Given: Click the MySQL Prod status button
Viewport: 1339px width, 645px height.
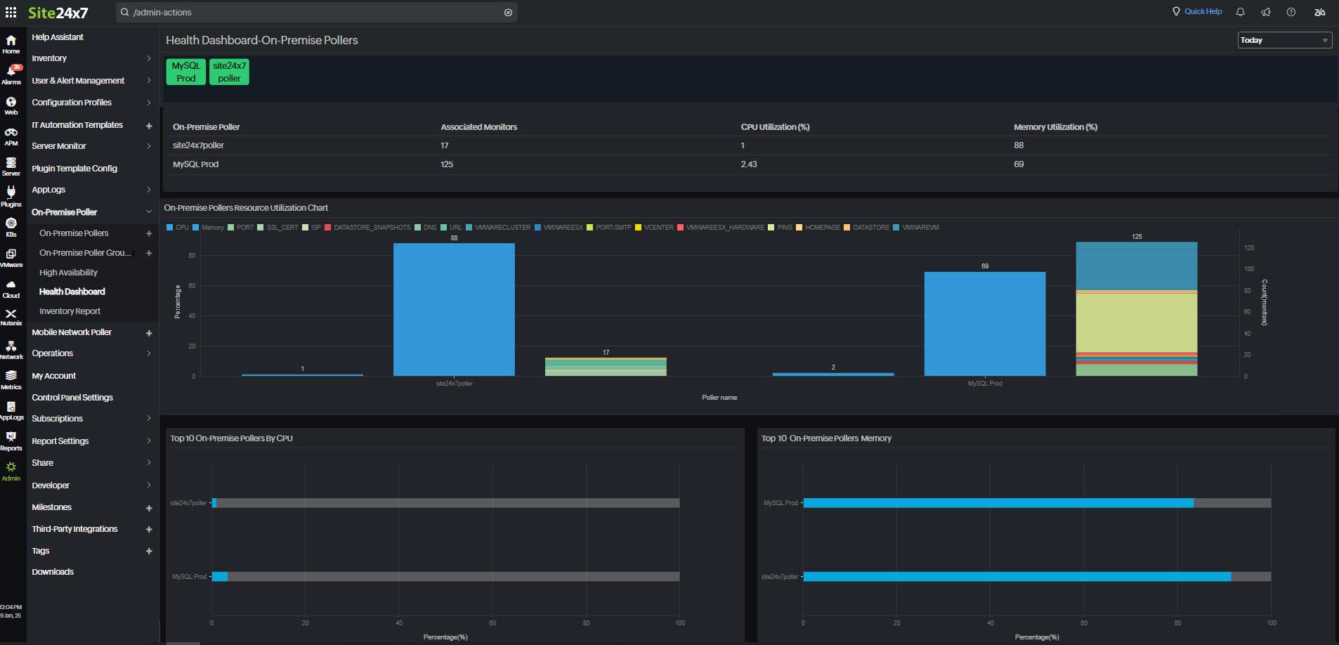Looking at the screenshot, I should tap(185, 72).
